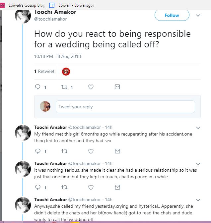Screen dimensions: 211x223
Task: Retweet the 'It was nothing serious' tweet
Action: [64, 188]
